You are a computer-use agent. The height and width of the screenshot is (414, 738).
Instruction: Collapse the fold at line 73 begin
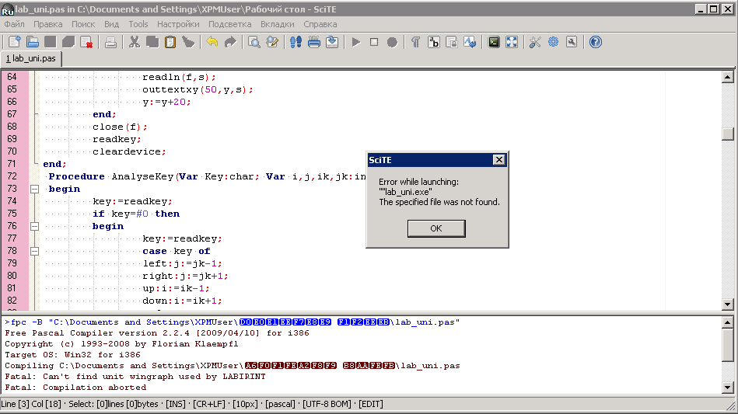tap(34, 189)
